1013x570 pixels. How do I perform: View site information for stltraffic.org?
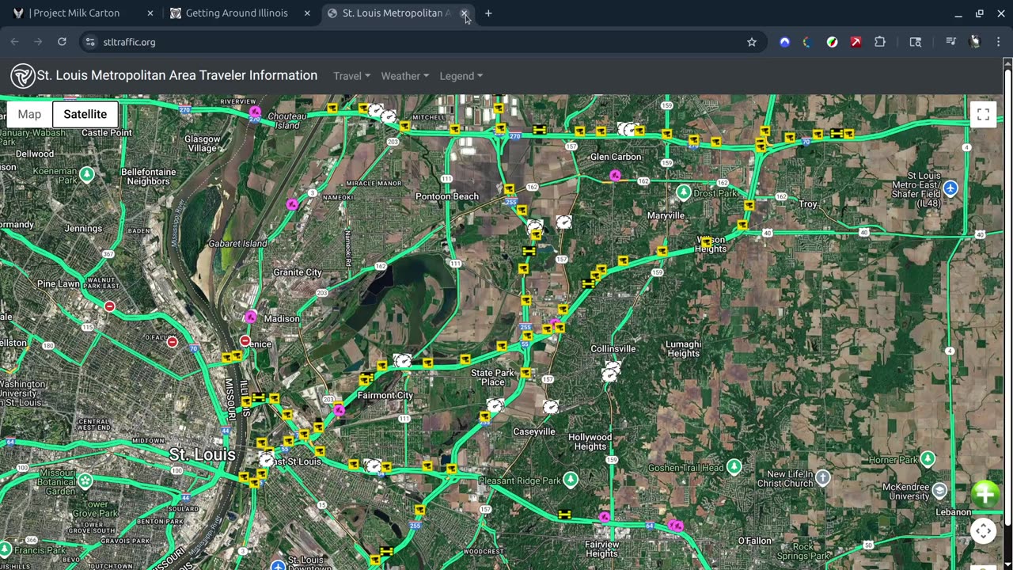coord(90,42)
